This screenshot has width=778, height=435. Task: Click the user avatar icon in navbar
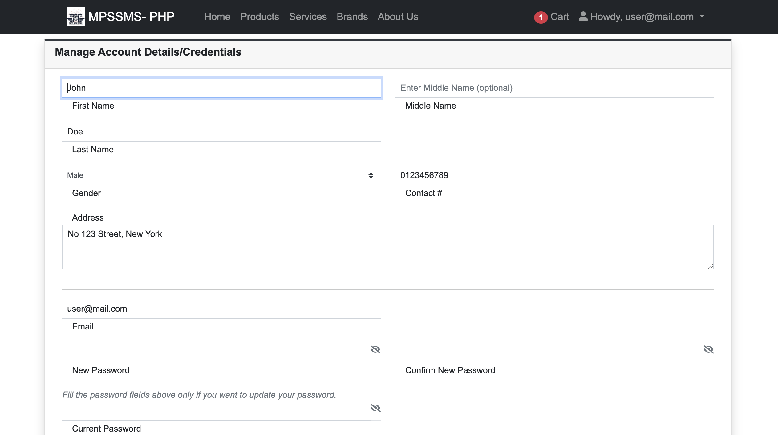tap(583, 17)
